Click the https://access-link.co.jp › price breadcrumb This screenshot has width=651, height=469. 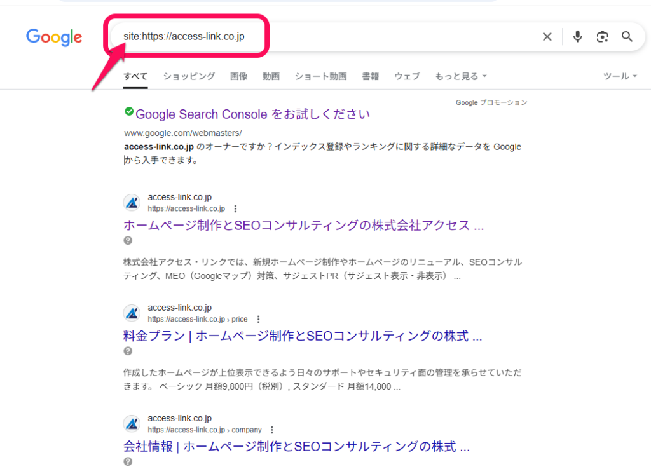[x=198, y=319]
